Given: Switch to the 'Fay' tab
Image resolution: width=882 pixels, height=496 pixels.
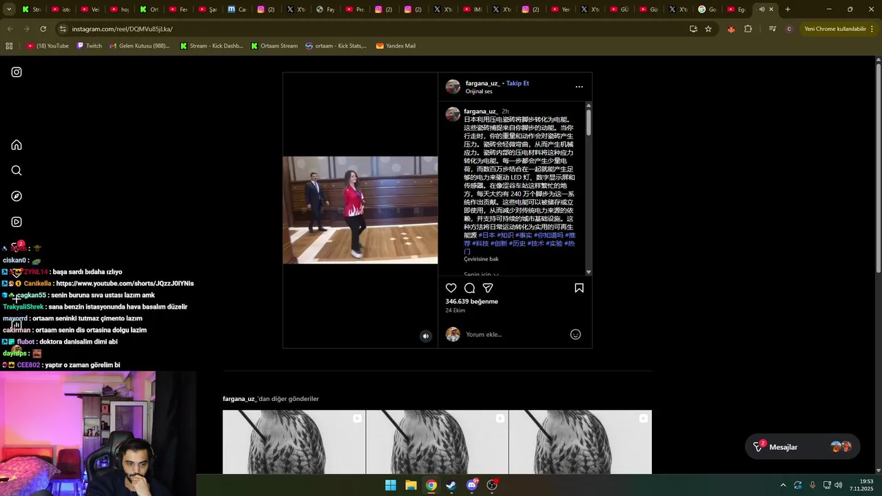Looking at the screenshot, I should tap(326, 10).
